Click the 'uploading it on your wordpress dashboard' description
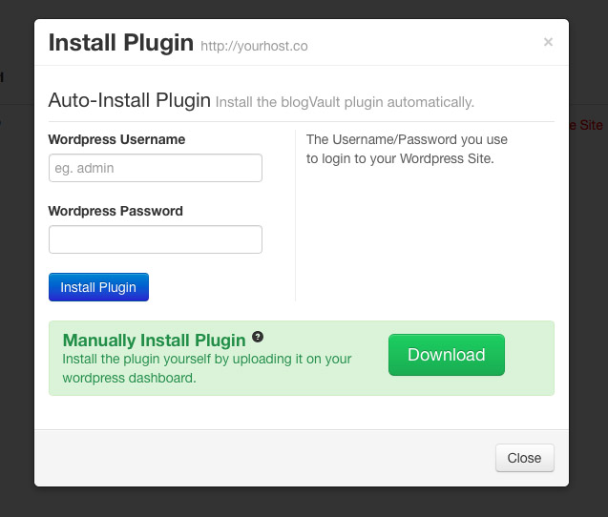 [207, 368]
